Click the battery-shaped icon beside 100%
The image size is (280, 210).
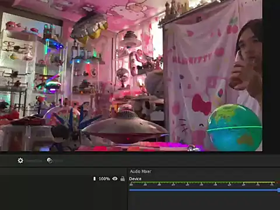click(x=94, y=178)
